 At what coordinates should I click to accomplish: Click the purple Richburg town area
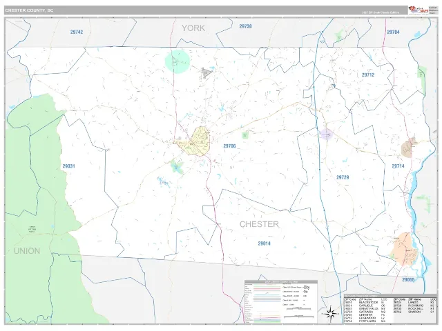327,134
